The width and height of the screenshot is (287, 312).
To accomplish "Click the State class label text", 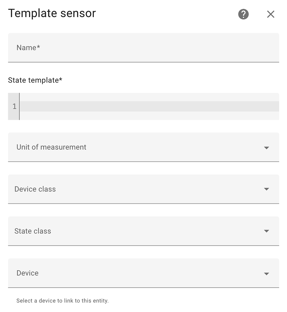I will [33, 231].
